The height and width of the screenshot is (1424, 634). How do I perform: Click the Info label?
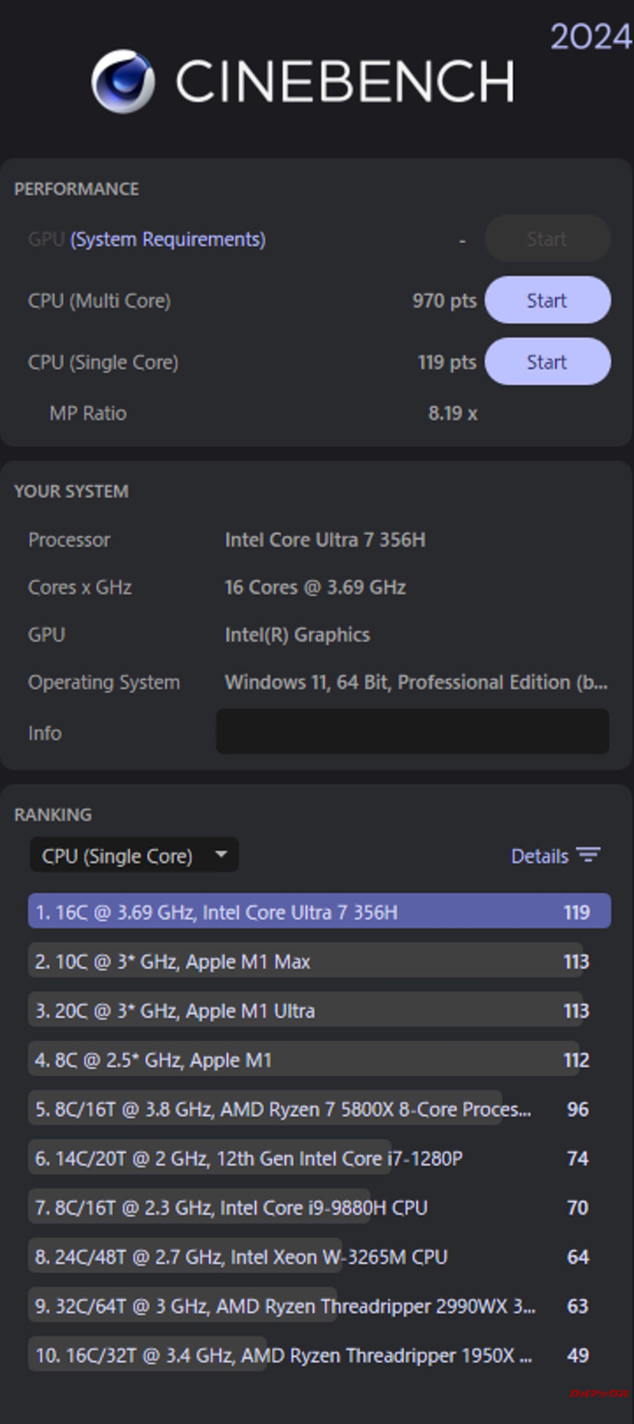45,733
